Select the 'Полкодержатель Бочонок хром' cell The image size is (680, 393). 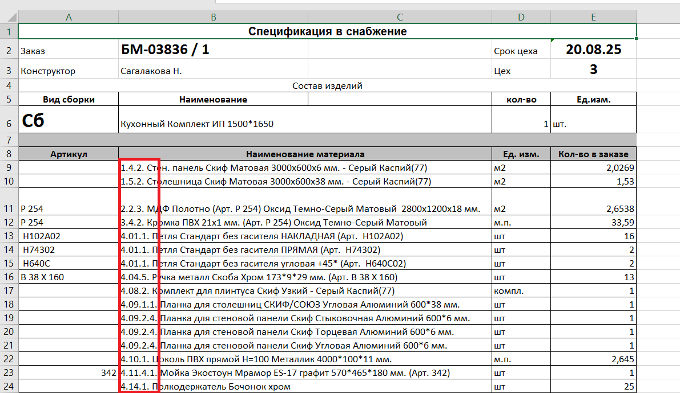coord(305,387)
